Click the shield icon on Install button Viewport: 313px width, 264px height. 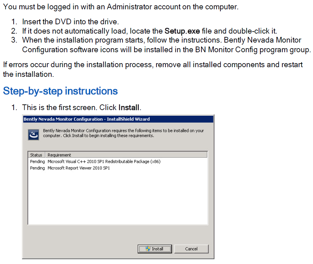[148, 249]
